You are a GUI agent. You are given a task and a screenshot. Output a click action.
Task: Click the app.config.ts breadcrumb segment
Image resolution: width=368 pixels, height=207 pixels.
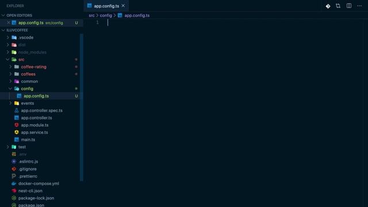pos(137,16)
